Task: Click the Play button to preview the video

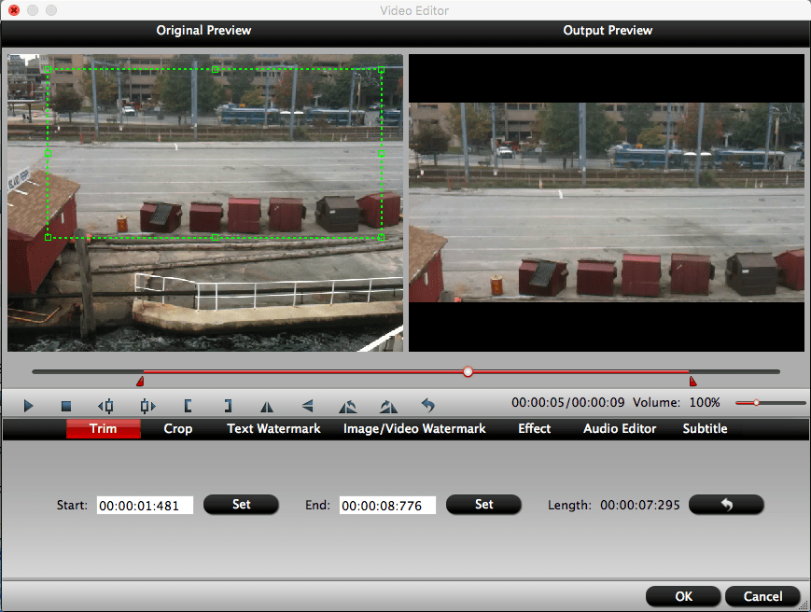Action: (x=28, y=405)
